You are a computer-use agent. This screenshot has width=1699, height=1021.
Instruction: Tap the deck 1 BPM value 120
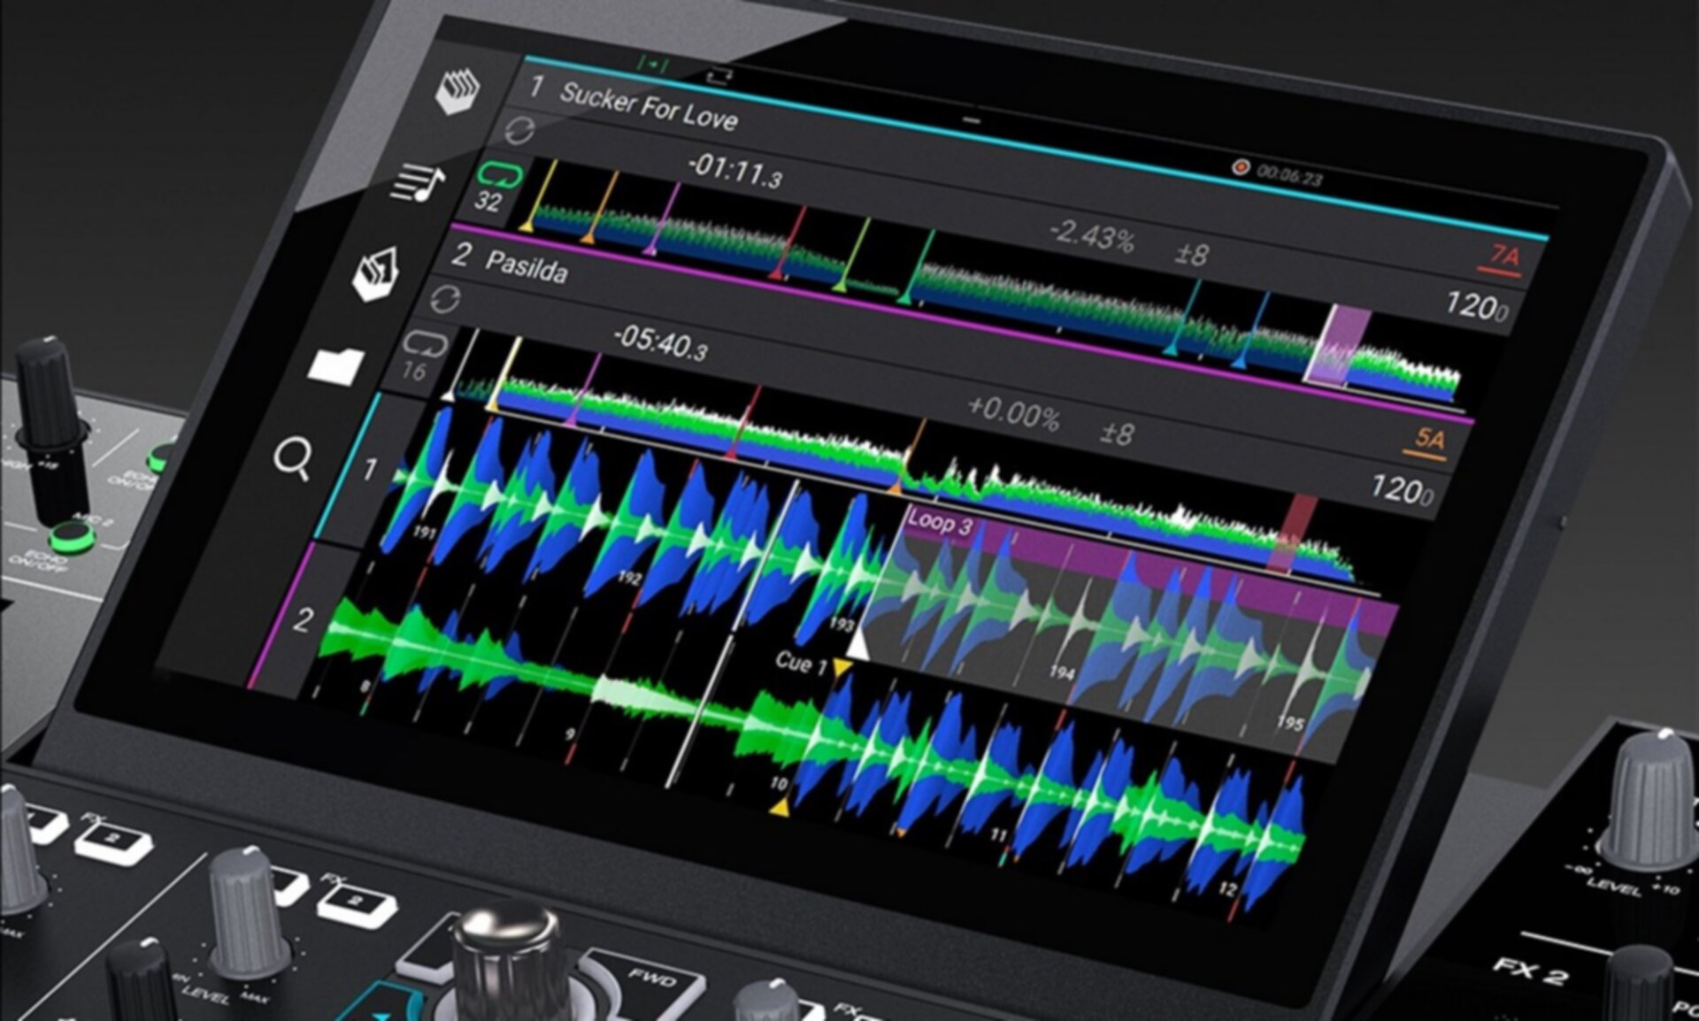pyautogui.click(x=1476, y=306)
